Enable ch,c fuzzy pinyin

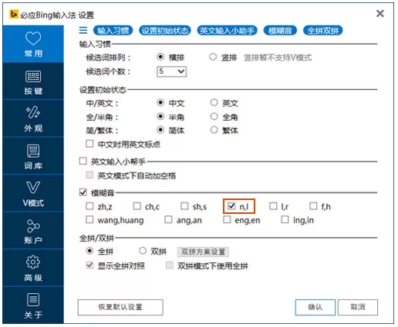[x=137, y=206]
